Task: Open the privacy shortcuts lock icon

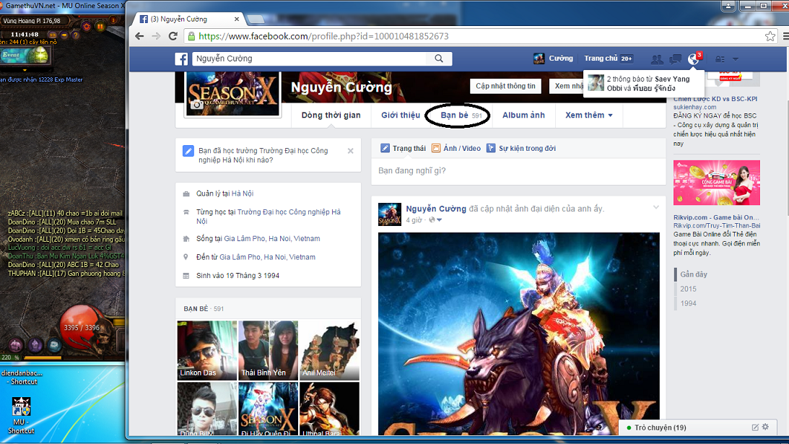Action: [x=720, y=59]
